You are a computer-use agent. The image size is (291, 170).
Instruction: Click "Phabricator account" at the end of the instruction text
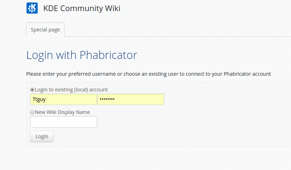coord(247,74)
